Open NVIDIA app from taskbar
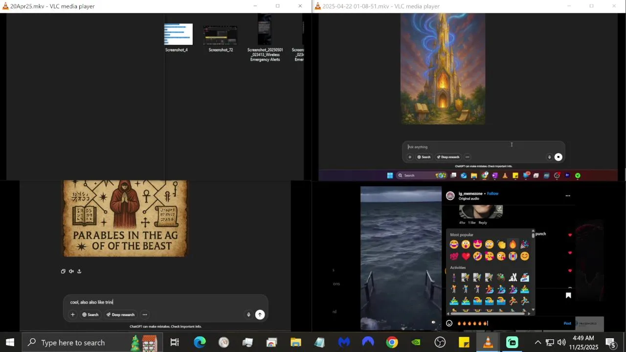Image resolution: width=626 pixels, height=352 pixels. [416, 343]
